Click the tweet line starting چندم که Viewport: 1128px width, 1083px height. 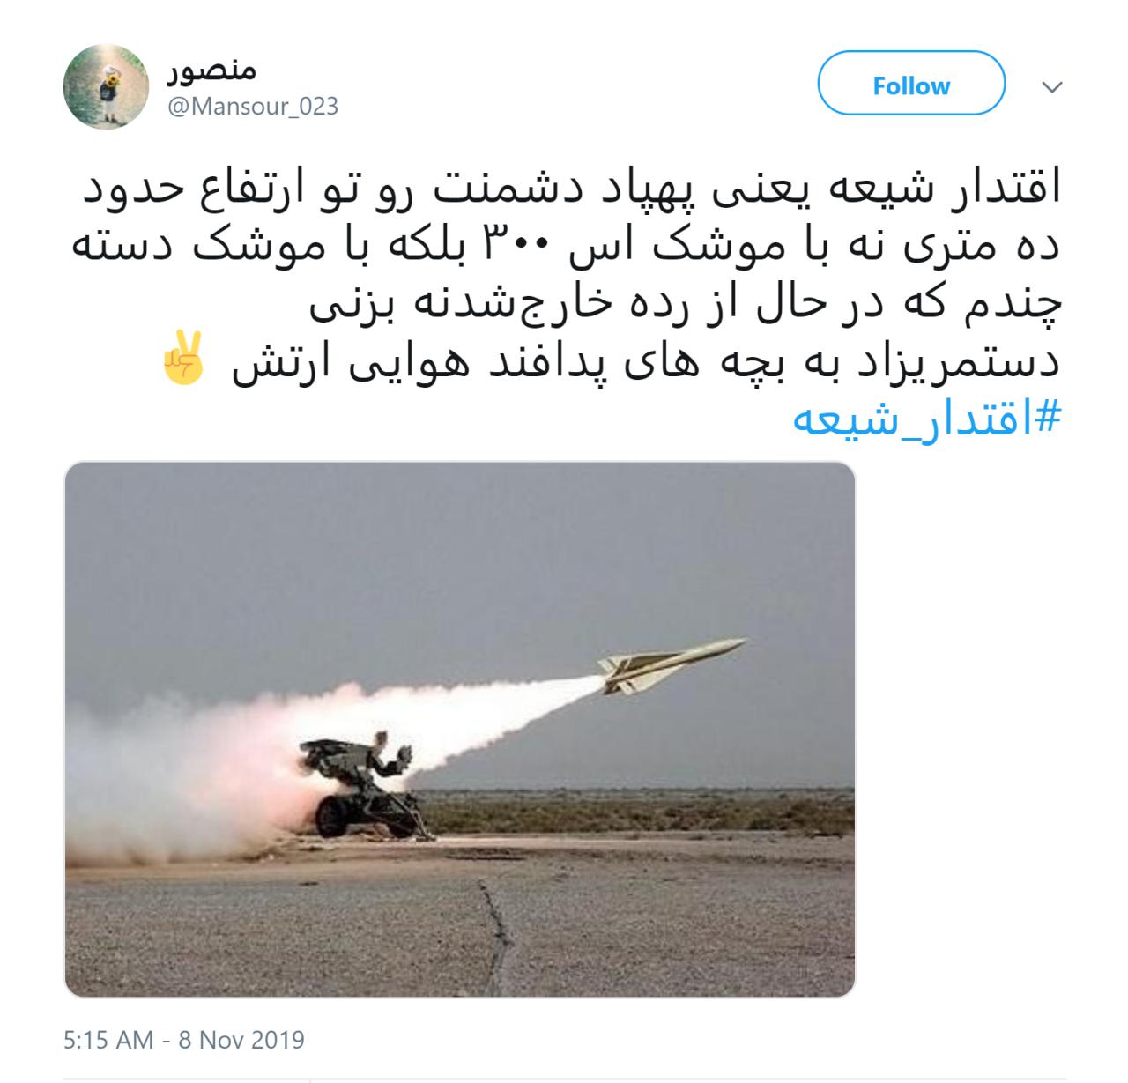(684, 304)
